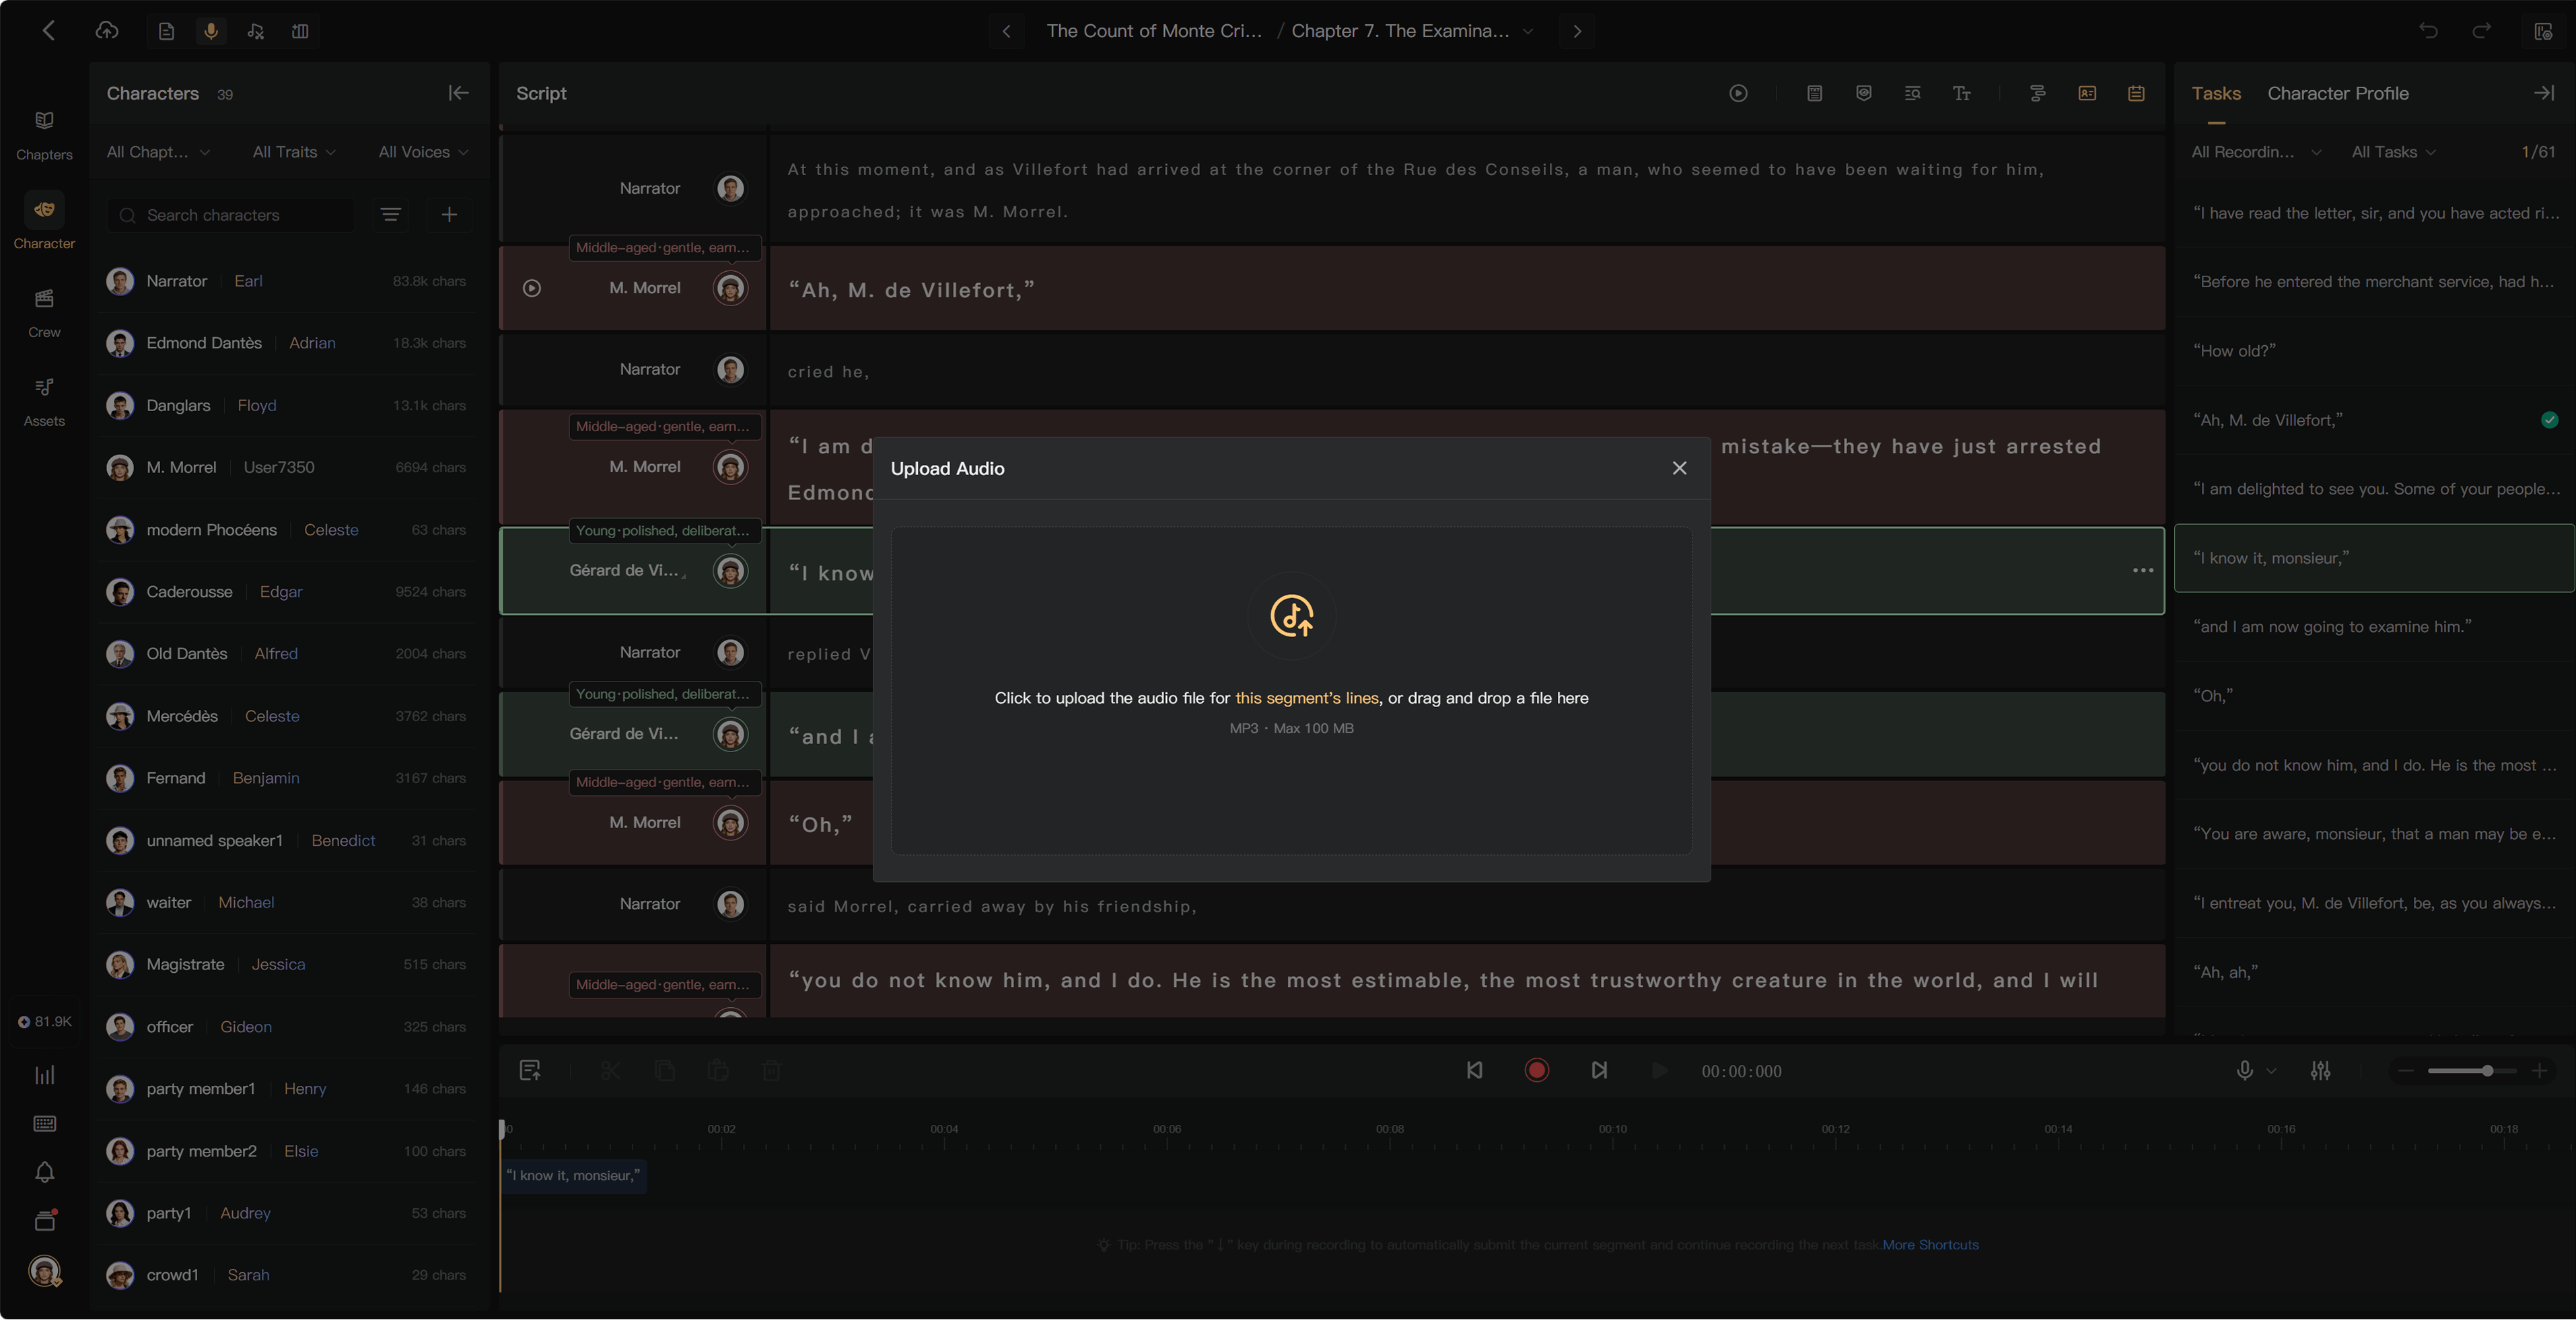The width and height of the screenshot is (2576, 1320).
Task: Open the All Recordings filter dropdown
Action: coord(2256,152)
